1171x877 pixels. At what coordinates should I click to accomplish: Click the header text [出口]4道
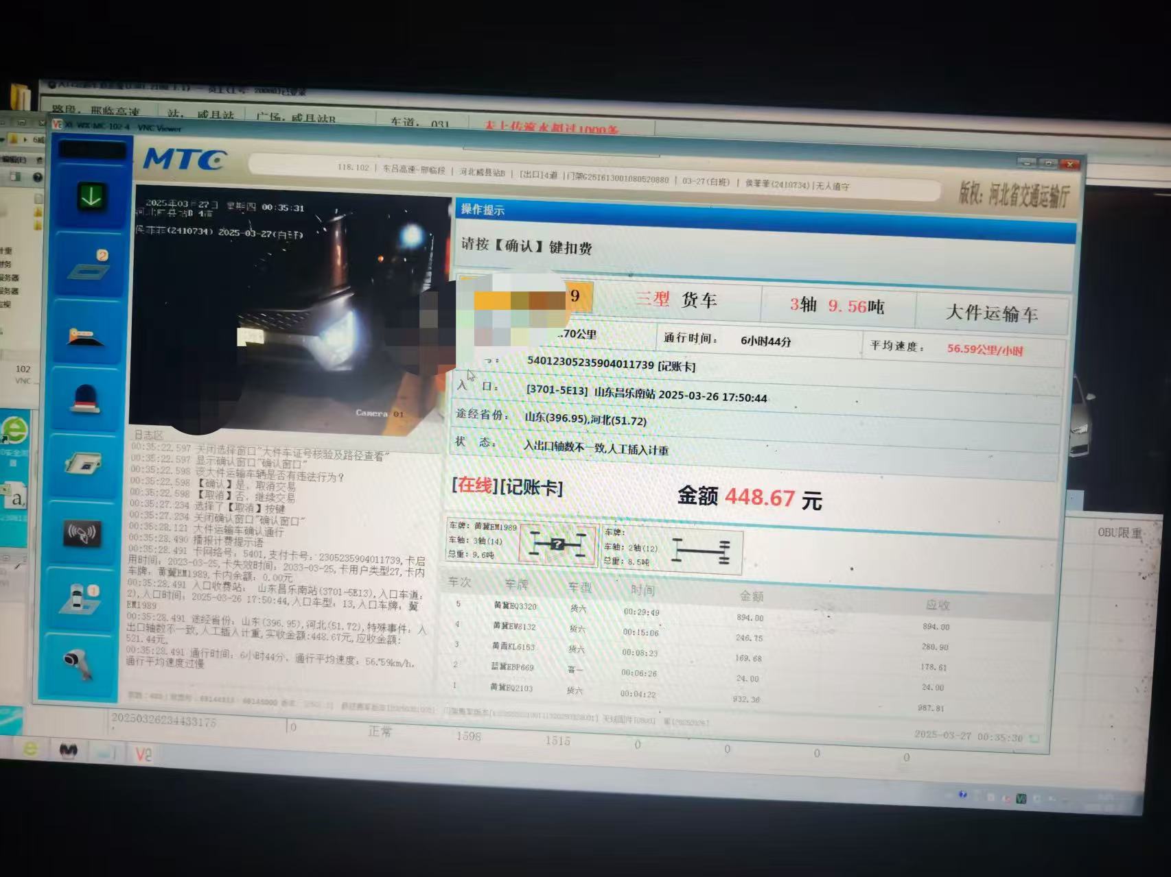[538, 175]
